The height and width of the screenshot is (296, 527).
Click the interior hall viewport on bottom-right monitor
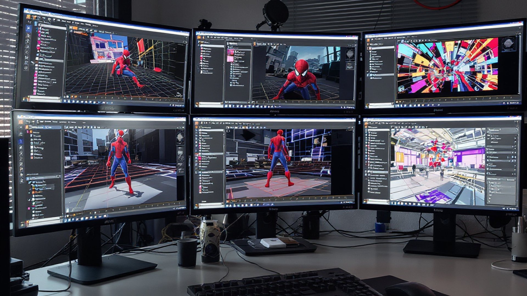pos(438,166)
